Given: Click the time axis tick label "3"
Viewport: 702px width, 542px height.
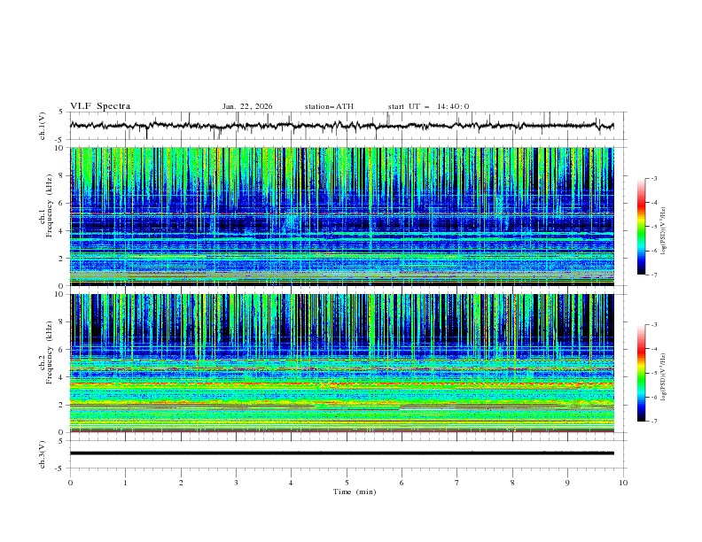Looking at the screenshot, I should pyautogui.click(x=236, y=483).
